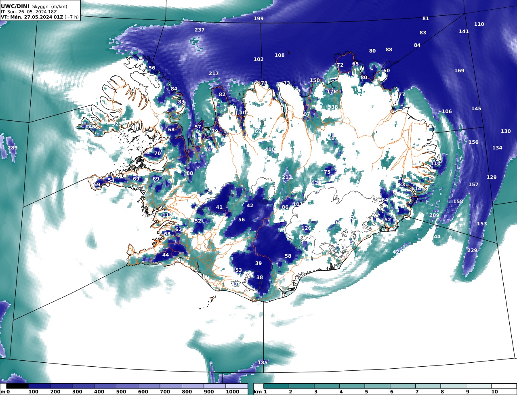Click the visibility value 134
Screen dimensions: 517x395
(x=497, y=148)
